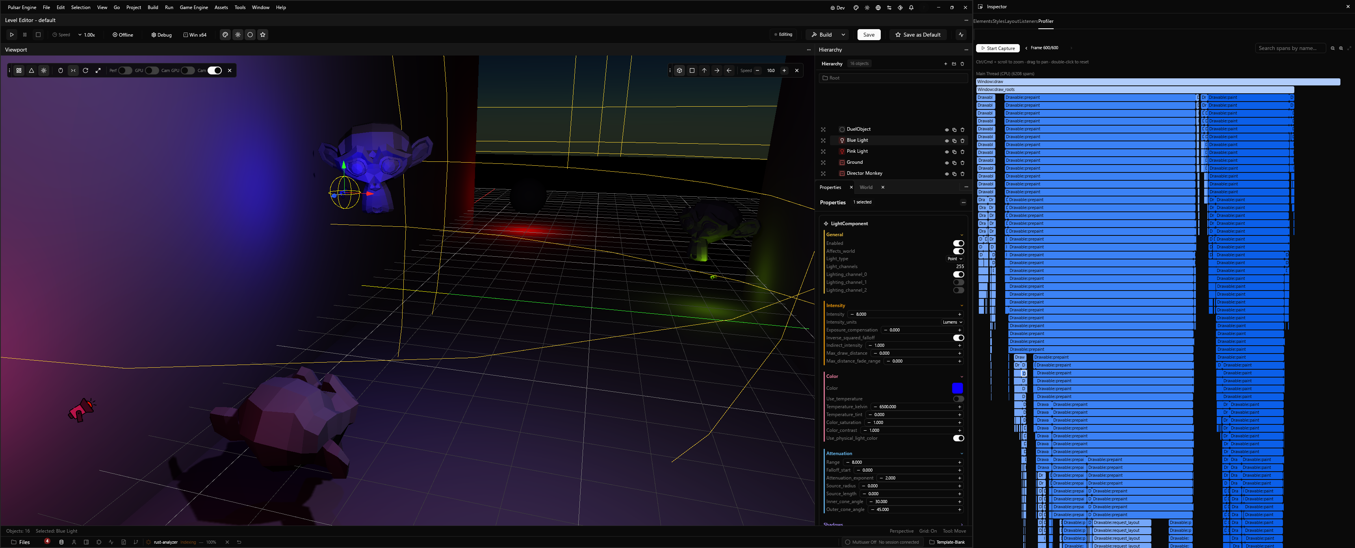Collapse the Attenuation section chevron
Image resolution: width=1355 pixels, height=548 pixels.
tap(962, 454)
